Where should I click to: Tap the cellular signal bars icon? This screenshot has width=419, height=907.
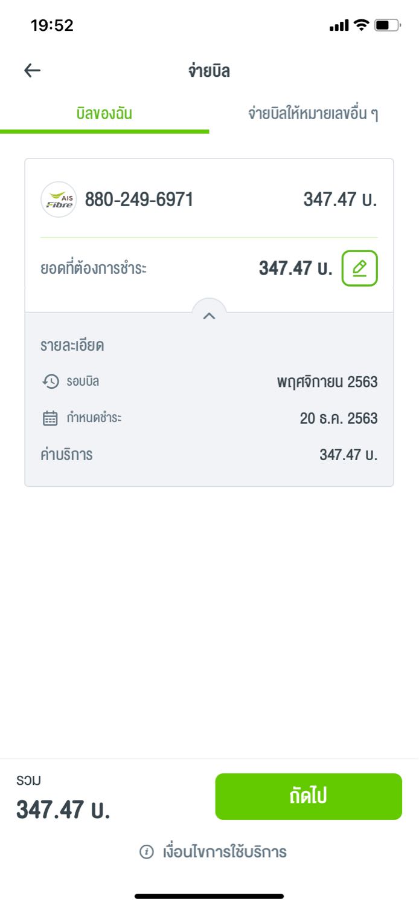339,25
